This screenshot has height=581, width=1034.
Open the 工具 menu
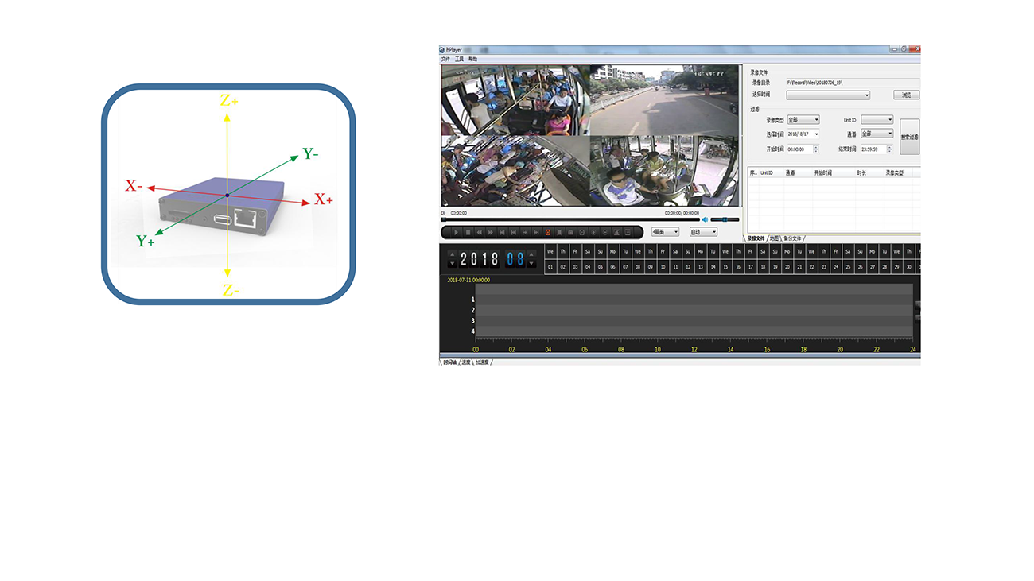coord(459,59)
